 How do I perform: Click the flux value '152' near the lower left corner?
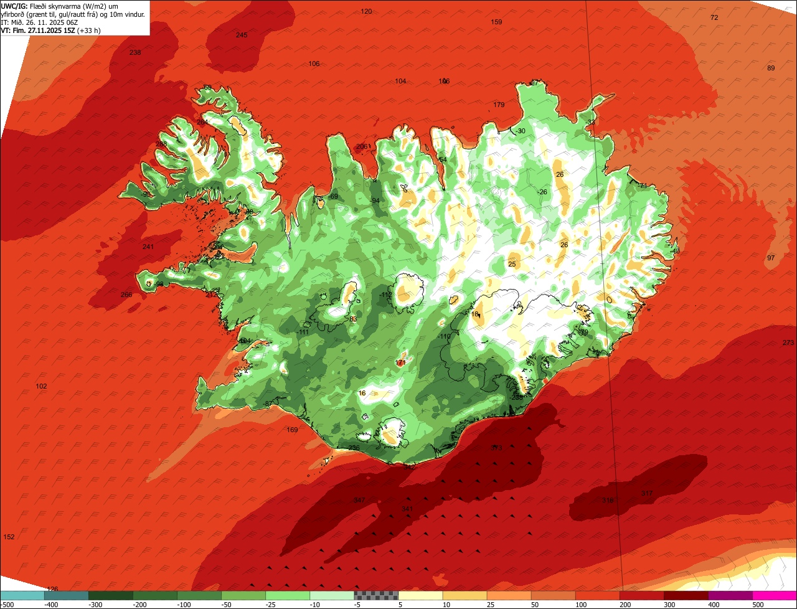click(x=9, y=537)
